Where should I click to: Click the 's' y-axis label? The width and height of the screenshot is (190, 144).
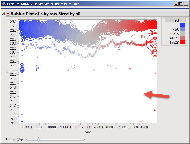pos(7,72)
